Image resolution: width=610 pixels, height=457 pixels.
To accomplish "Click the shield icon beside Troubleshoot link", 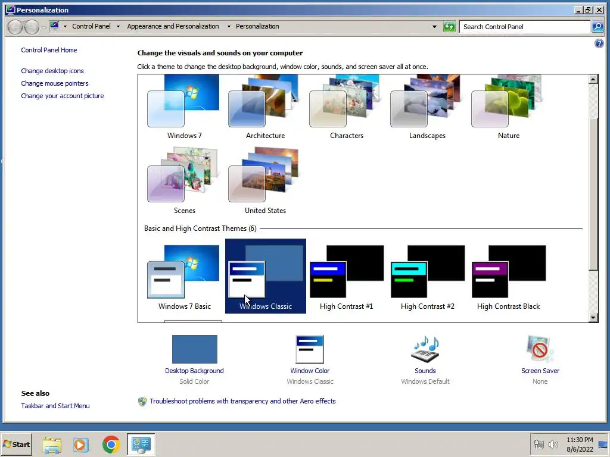I will [142, 402].
